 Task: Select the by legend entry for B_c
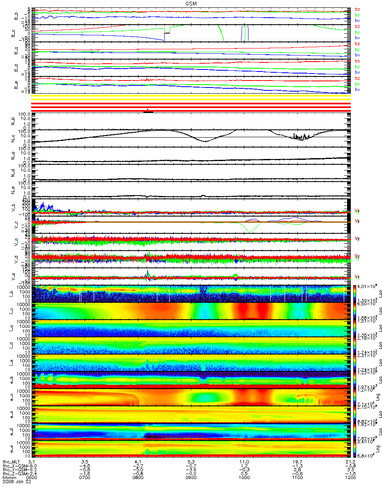pos(357,32)
